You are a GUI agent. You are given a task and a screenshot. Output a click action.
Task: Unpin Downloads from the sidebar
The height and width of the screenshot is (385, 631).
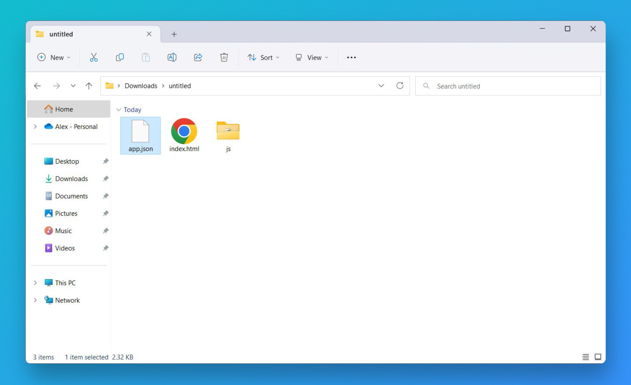[105, 178]
